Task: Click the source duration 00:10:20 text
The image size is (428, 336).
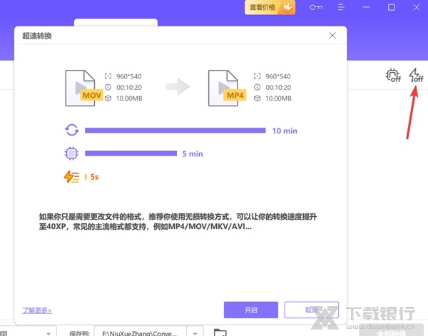Action: (x=129, y=87)
